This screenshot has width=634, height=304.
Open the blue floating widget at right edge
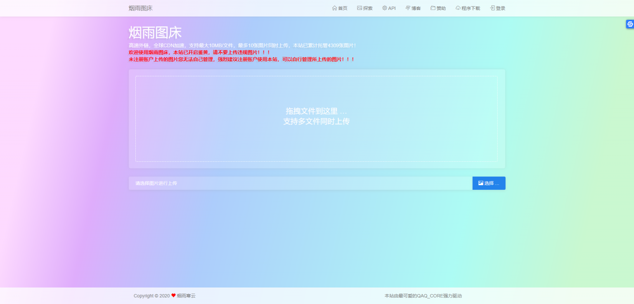coord(630,24)
